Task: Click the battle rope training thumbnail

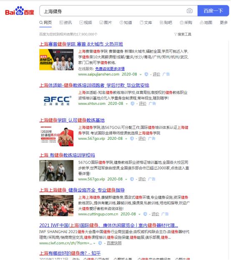Action: 56,171
